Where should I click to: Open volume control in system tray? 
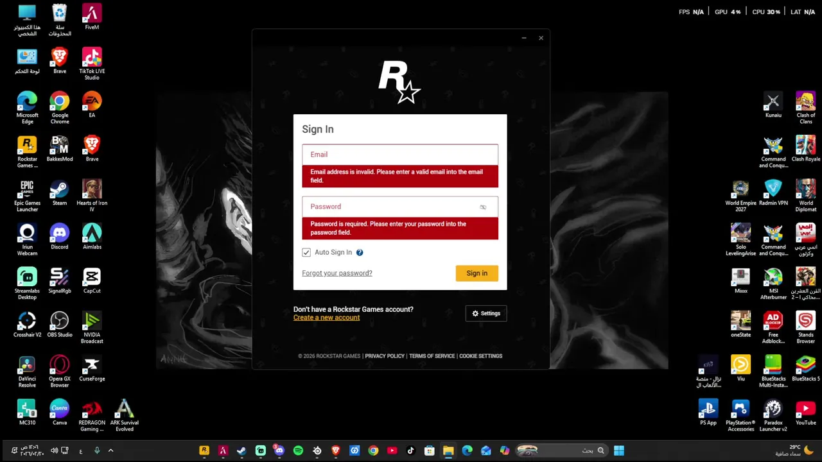55,450
